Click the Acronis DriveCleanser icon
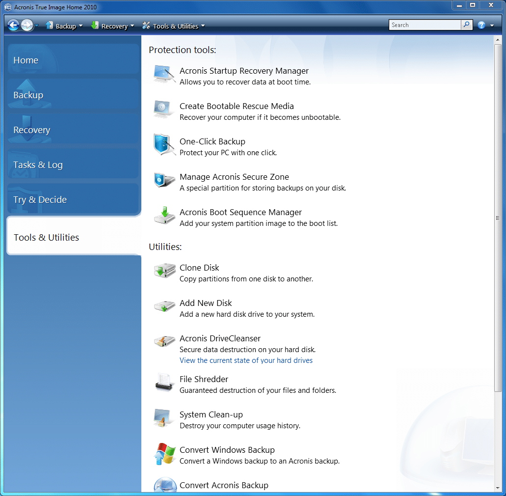Screen dimensions: 506x496 click(164, 341)
